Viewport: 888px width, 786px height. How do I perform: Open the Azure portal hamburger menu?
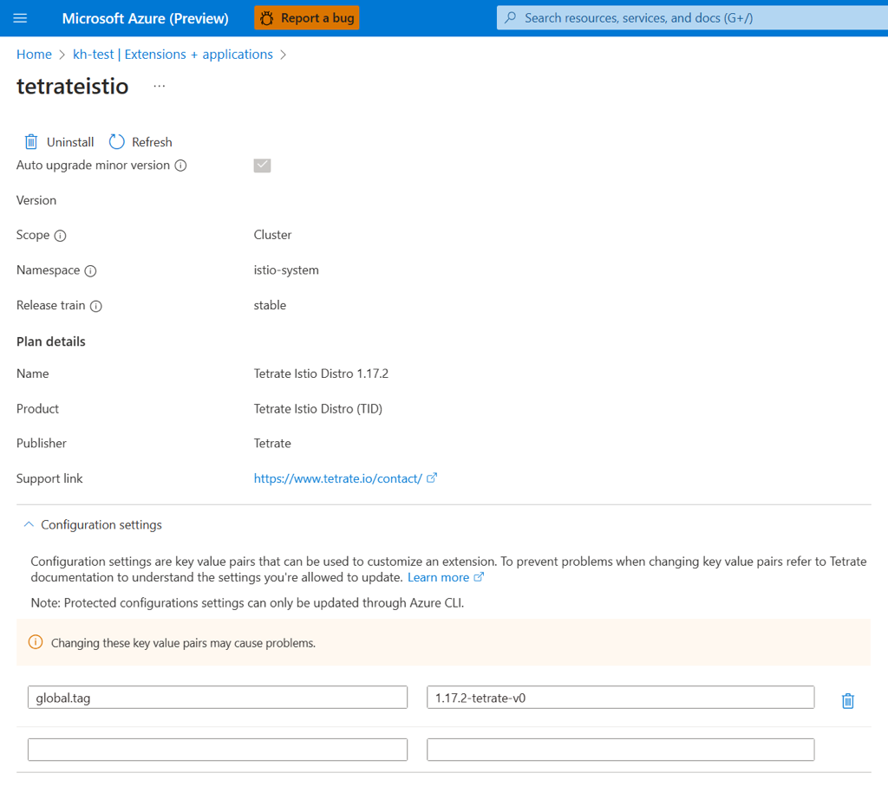[20, 17]
